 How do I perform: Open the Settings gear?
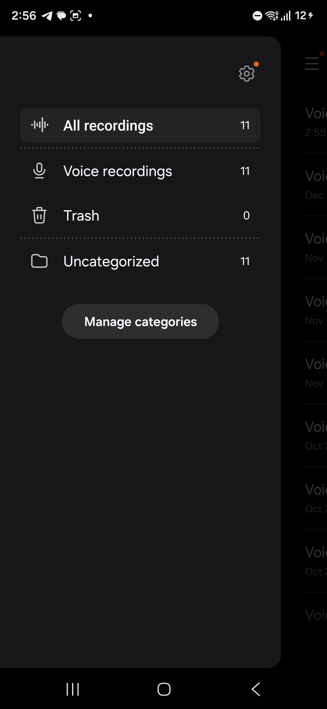click(247, 74)
